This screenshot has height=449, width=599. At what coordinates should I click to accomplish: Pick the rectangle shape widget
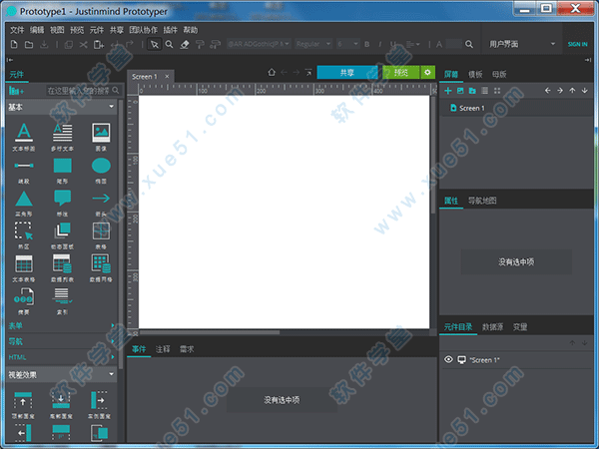pyautogui.click(x=62, y=165)
